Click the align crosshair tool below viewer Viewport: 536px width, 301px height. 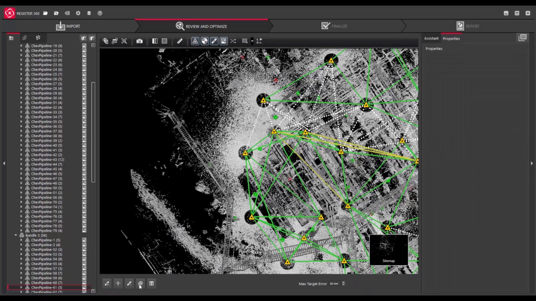118,283
